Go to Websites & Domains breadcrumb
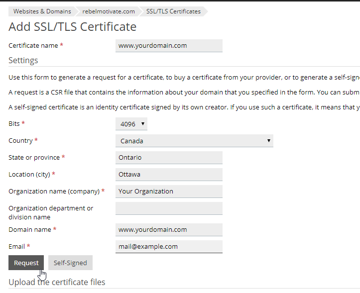Viewport: 360px width, 293px height. [x=42, y=11]
